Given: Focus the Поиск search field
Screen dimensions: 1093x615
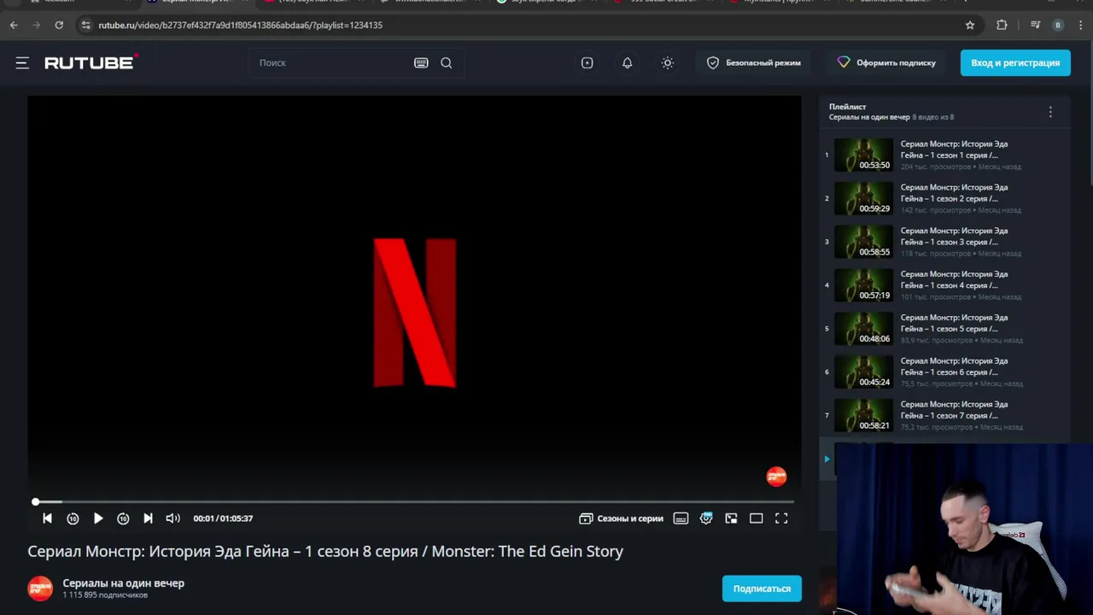Looking at the screenshot, I should (x=333, y=62).
